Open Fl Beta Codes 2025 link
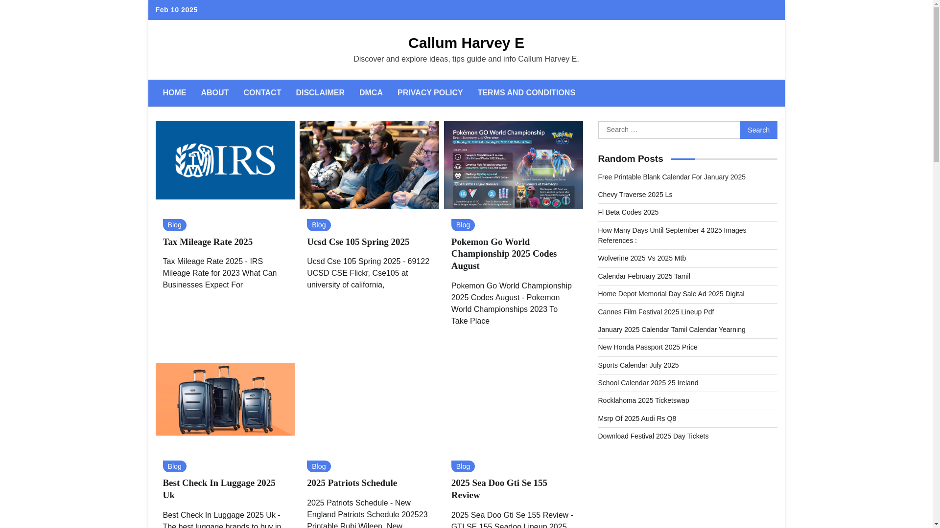The height and width of the screenshot is (528, 940). tap(628, 212)
